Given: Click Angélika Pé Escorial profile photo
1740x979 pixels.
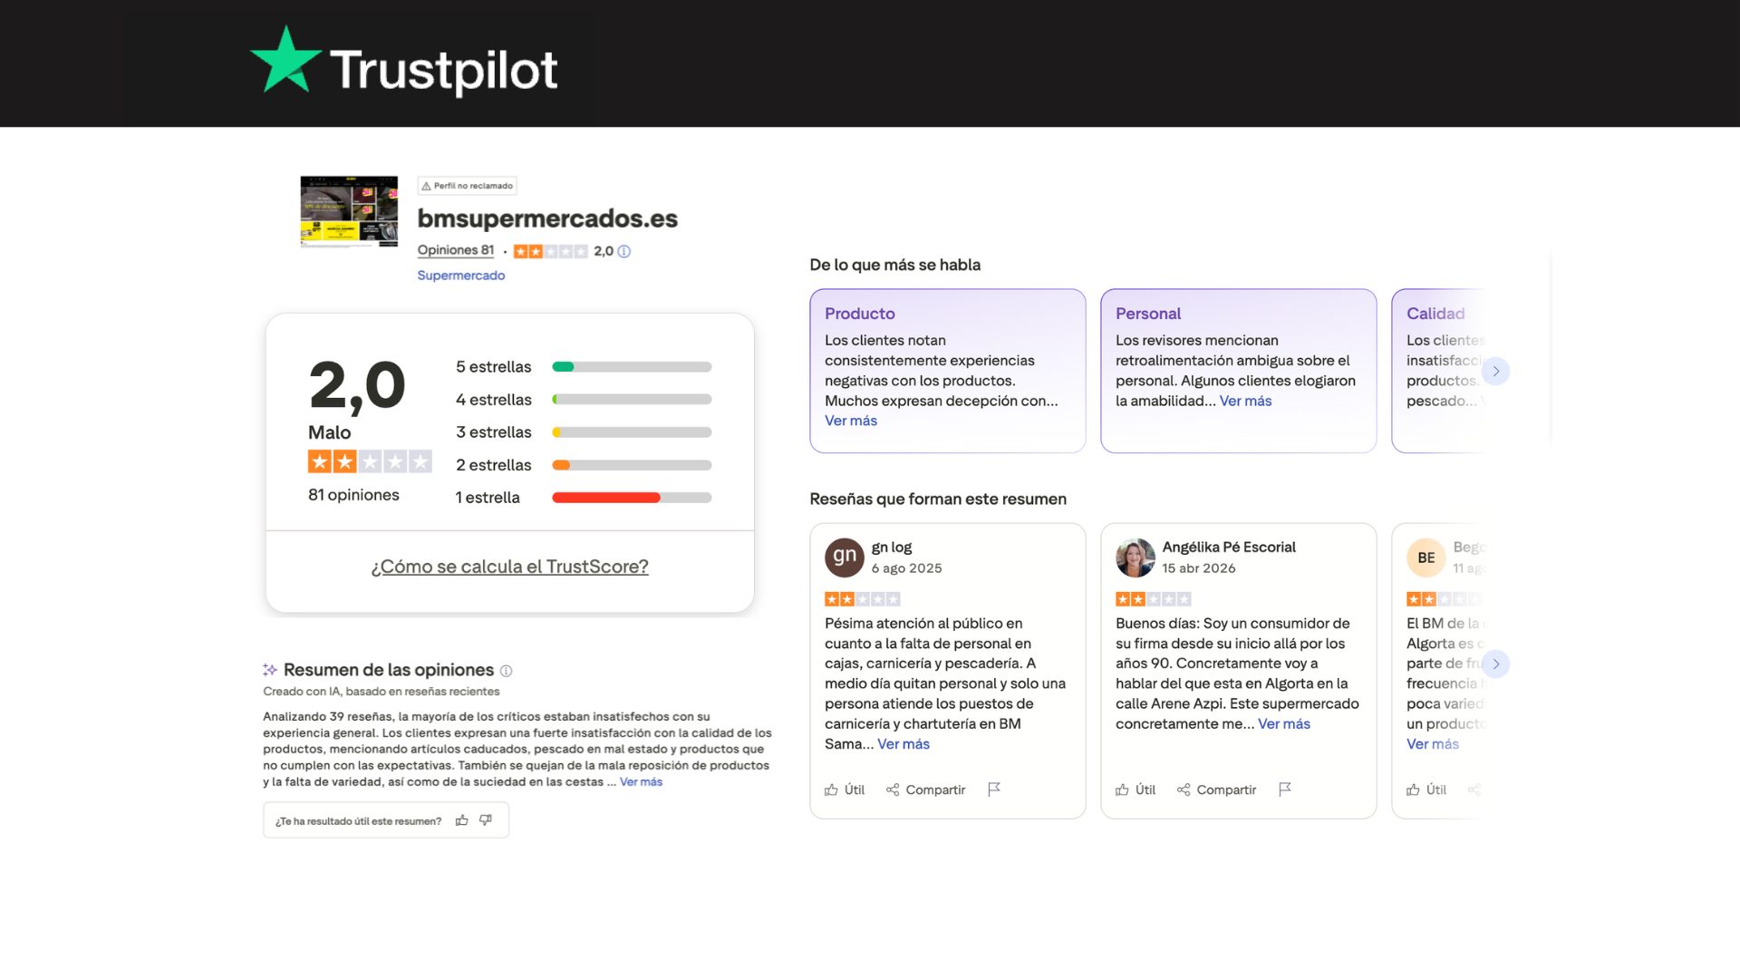Looking at the screenshot, I should tap(1136, 557).
